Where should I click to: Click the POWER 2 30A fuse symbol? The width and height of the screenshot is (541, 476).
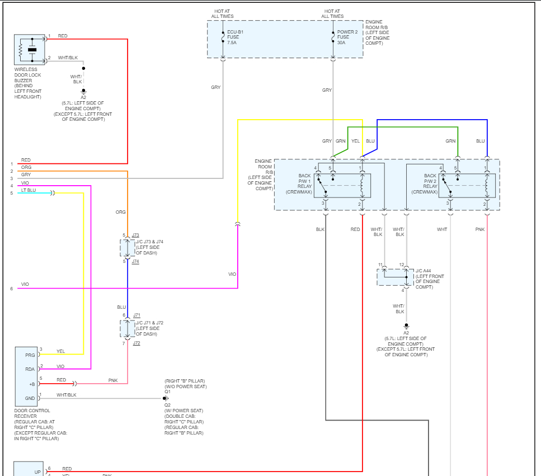(x=333, y=37)
